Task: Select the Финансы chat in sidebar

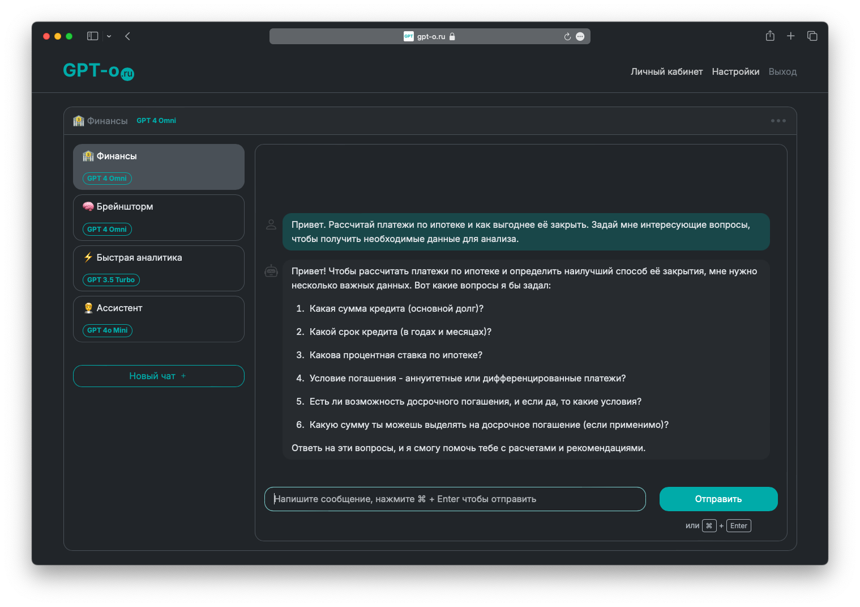Action: click(159, 167)
